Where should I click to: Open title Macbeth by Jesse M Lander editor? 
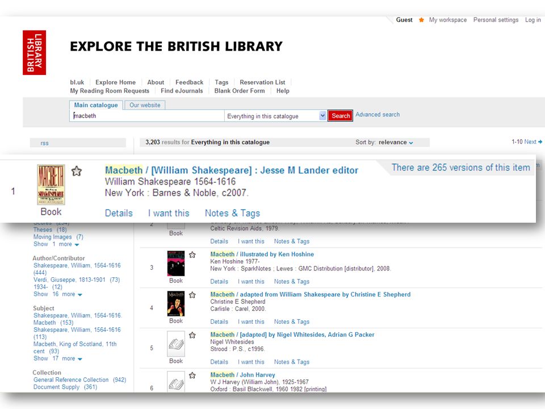click(232, 170)
